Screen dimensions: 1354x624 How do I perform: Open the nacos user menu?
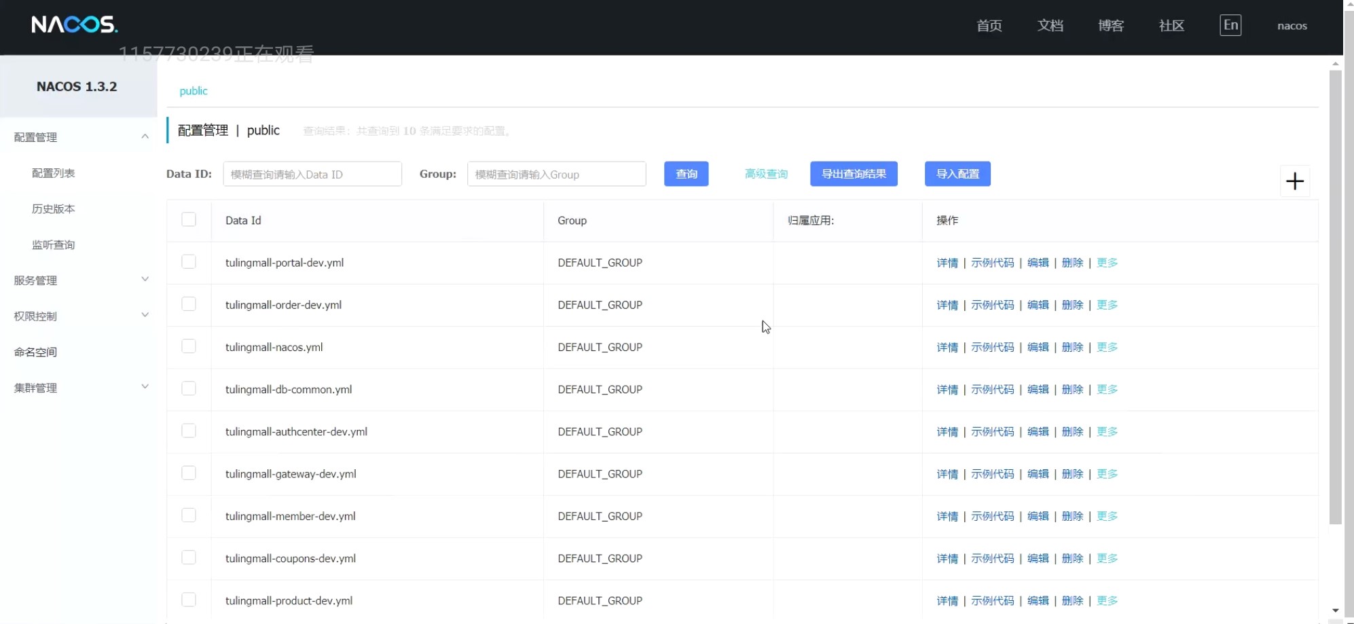click(1292, 26)
